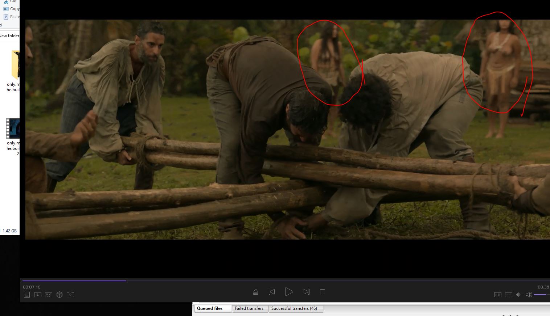
Task: Toggle subtitles display icon
Action: 509,295
